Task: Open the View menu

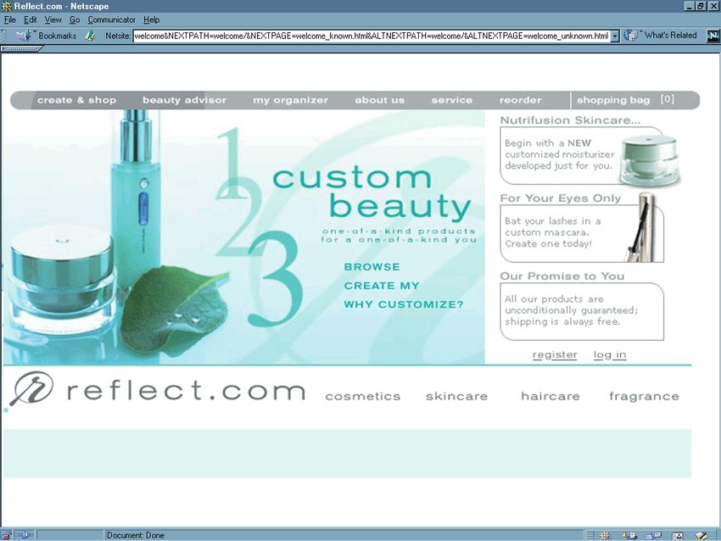Action: coord(53,20)
